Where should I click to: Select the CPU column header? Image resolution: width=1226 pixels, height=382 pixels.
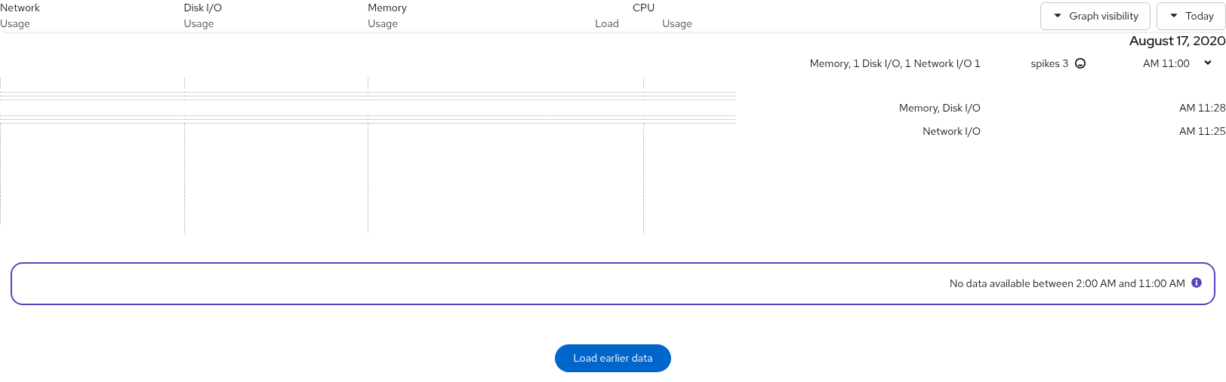(x=644, y=8)
